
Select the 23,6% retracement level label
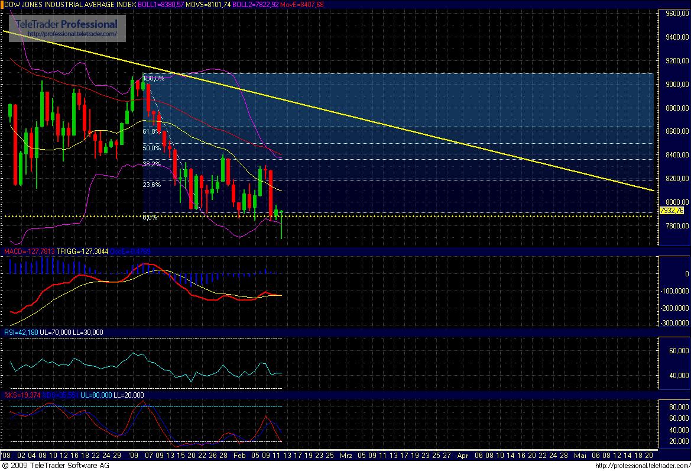pyautogui.click(x=151, y=185)
